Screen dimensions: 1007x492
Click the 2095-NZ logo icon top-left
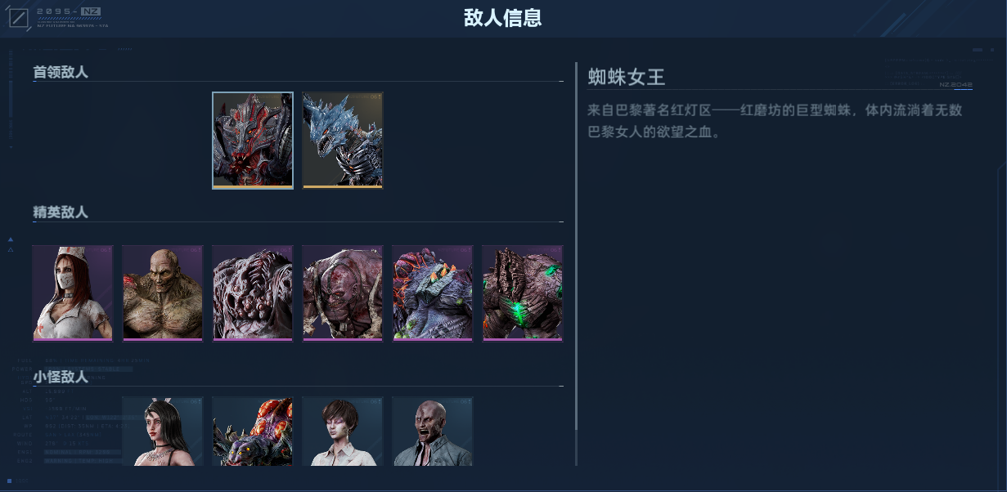click(19, 18)
